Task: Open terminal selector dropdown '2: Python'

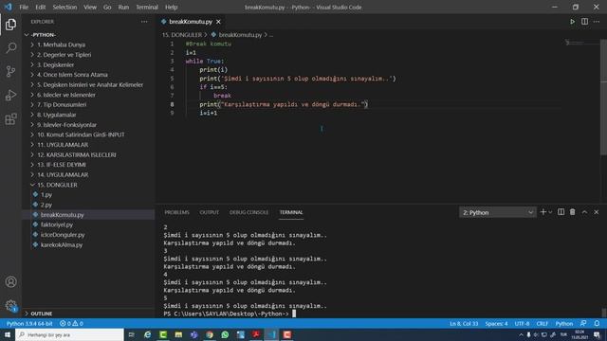Action: 497,212
